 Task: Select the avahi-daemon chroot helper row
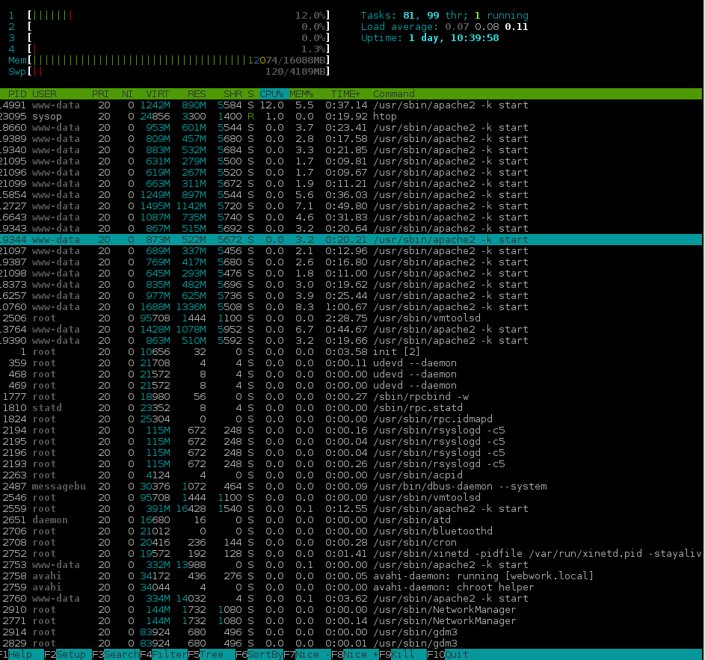click(351, 587)
